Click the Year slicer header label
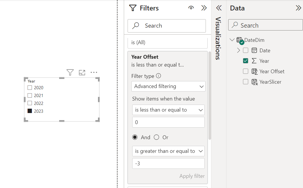 (x=31, y=81)
